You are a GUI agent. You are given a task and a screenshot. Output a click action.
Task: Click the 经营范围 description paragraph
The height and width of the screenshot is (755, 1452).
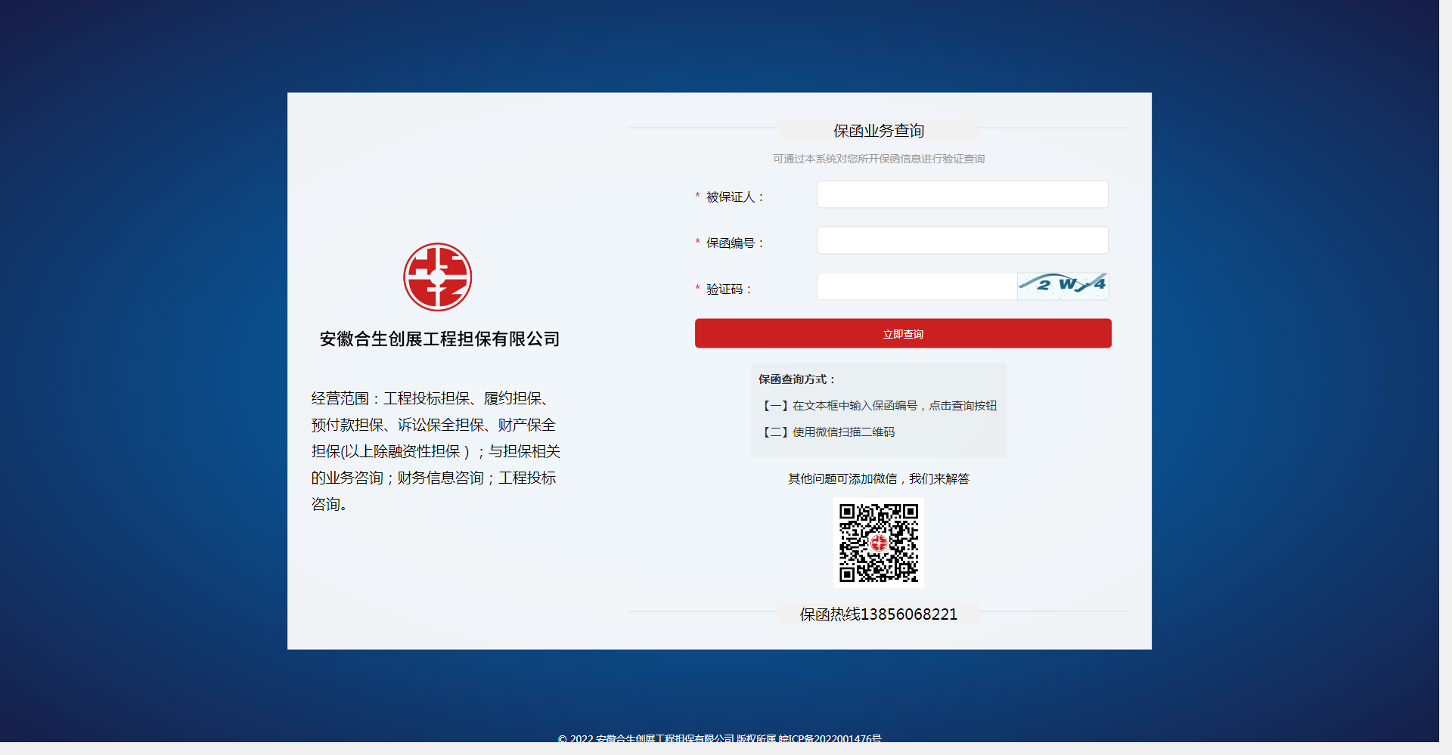(436, 451)
